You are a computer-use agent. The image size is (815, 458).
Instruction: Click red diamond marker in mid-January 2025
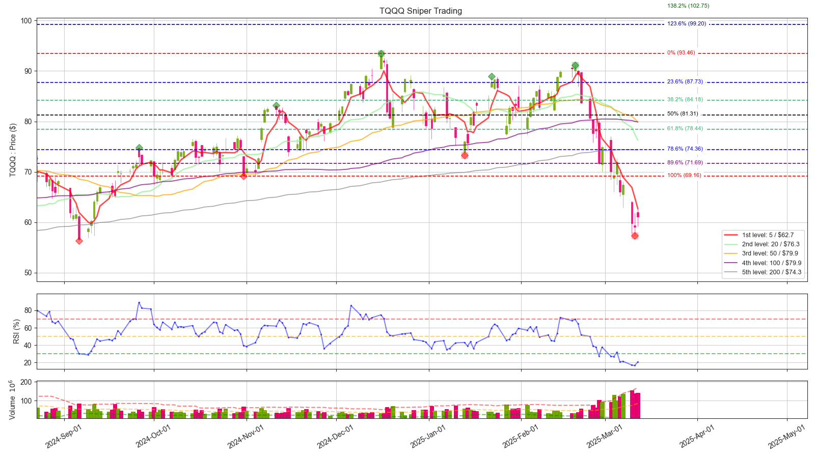(x=465, y=155)
